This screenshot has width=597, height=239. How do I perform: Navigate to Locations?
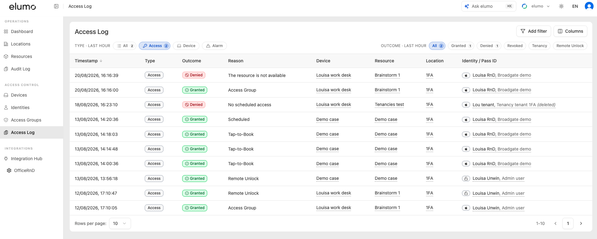[32, 44]
